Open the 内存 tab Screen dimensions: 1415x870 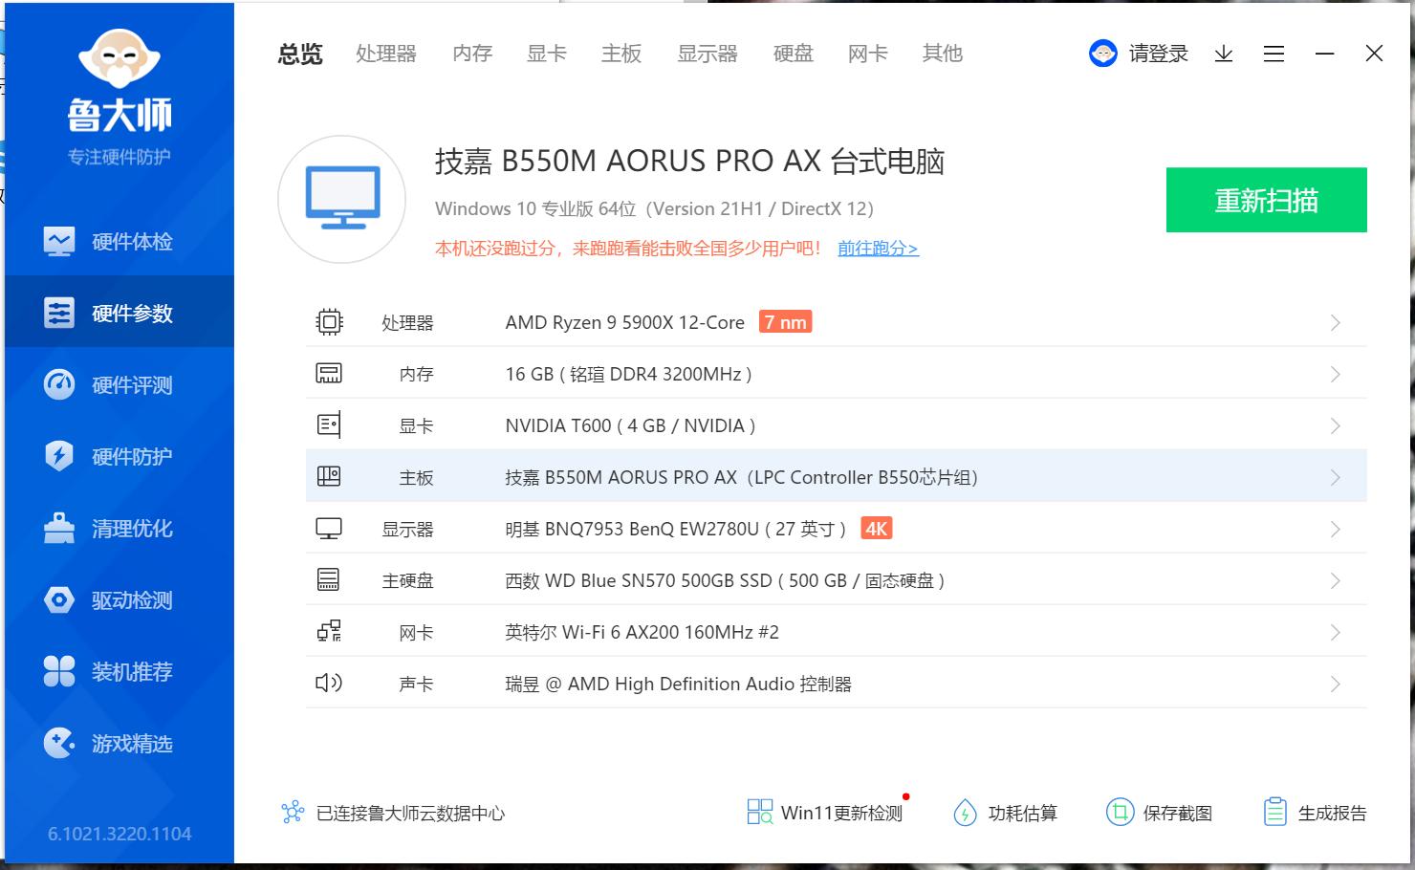click(x=470, y=54)
